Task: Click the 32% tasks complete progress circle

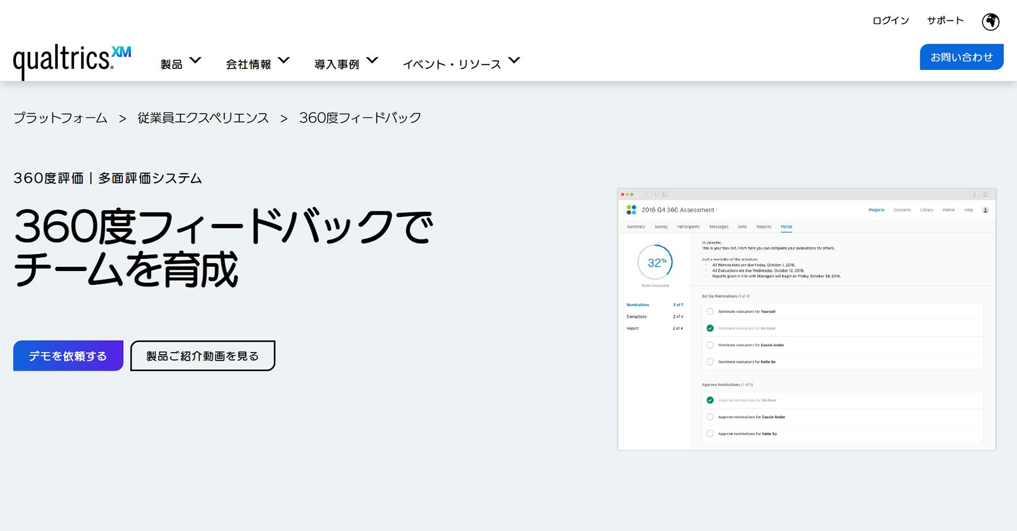Action: (x=655, y=262)
